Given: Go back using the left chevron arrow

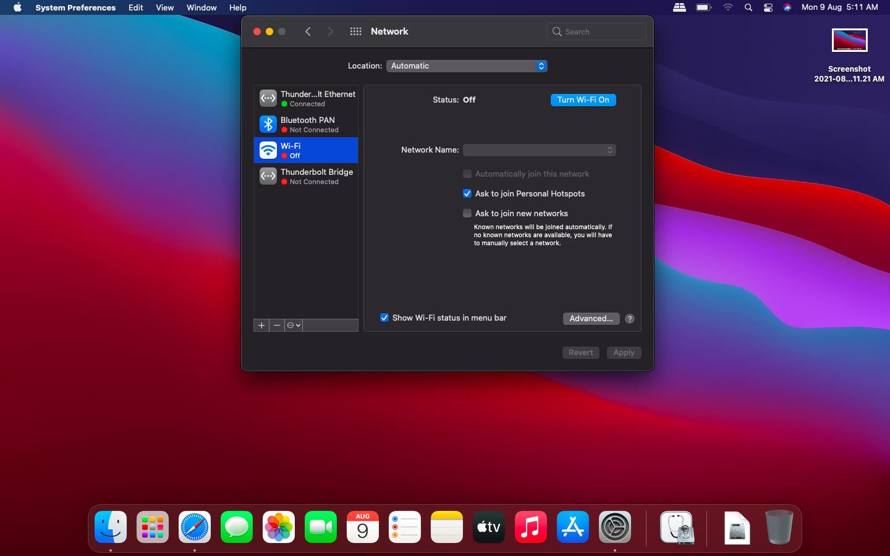Looking at the screenshot, I should click(308, 32).
